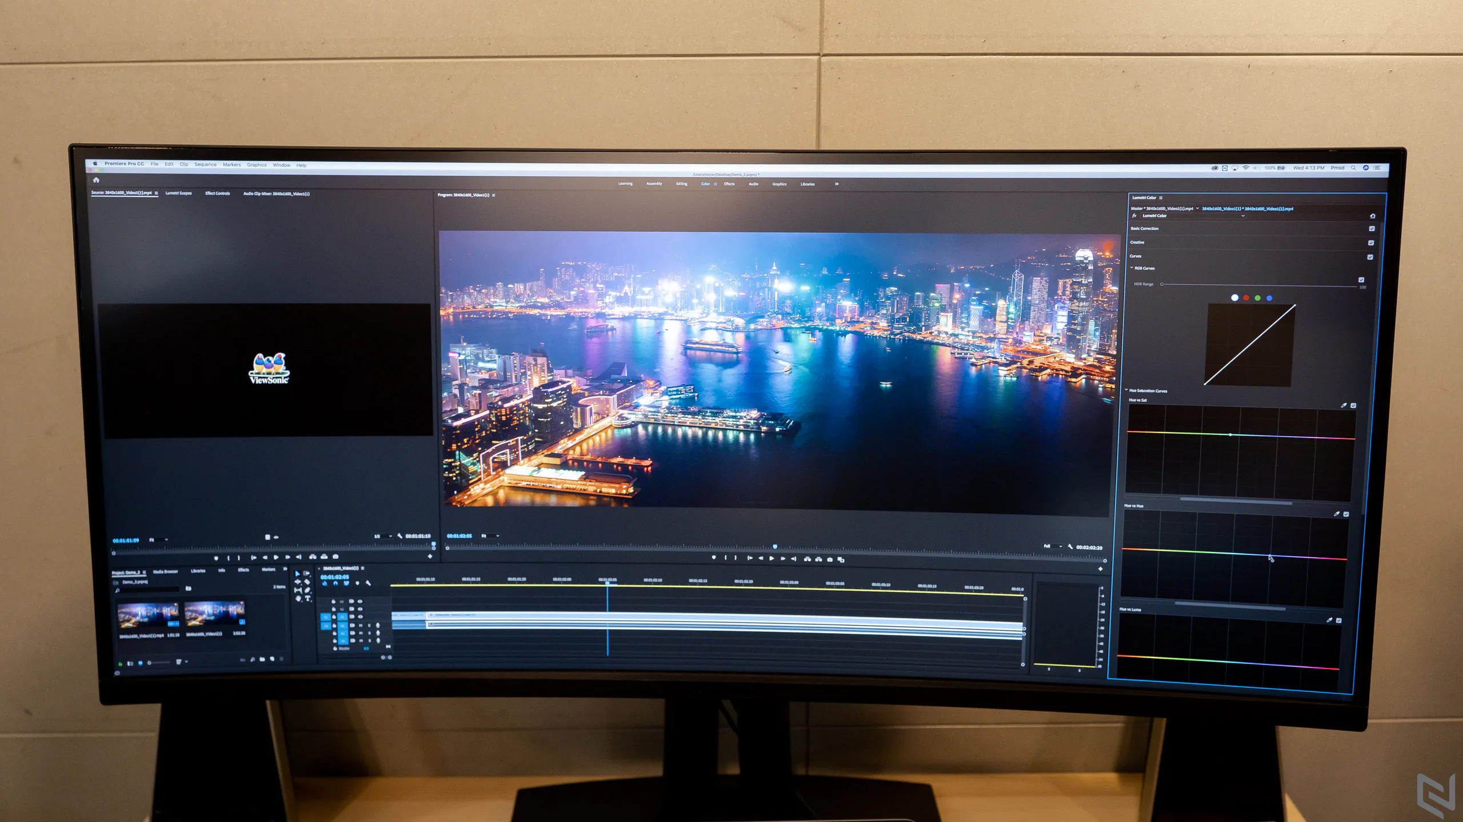Open Source monitor settings wrench
Viewport: 1463px width, 822px height.
click(x=399, y=535)
